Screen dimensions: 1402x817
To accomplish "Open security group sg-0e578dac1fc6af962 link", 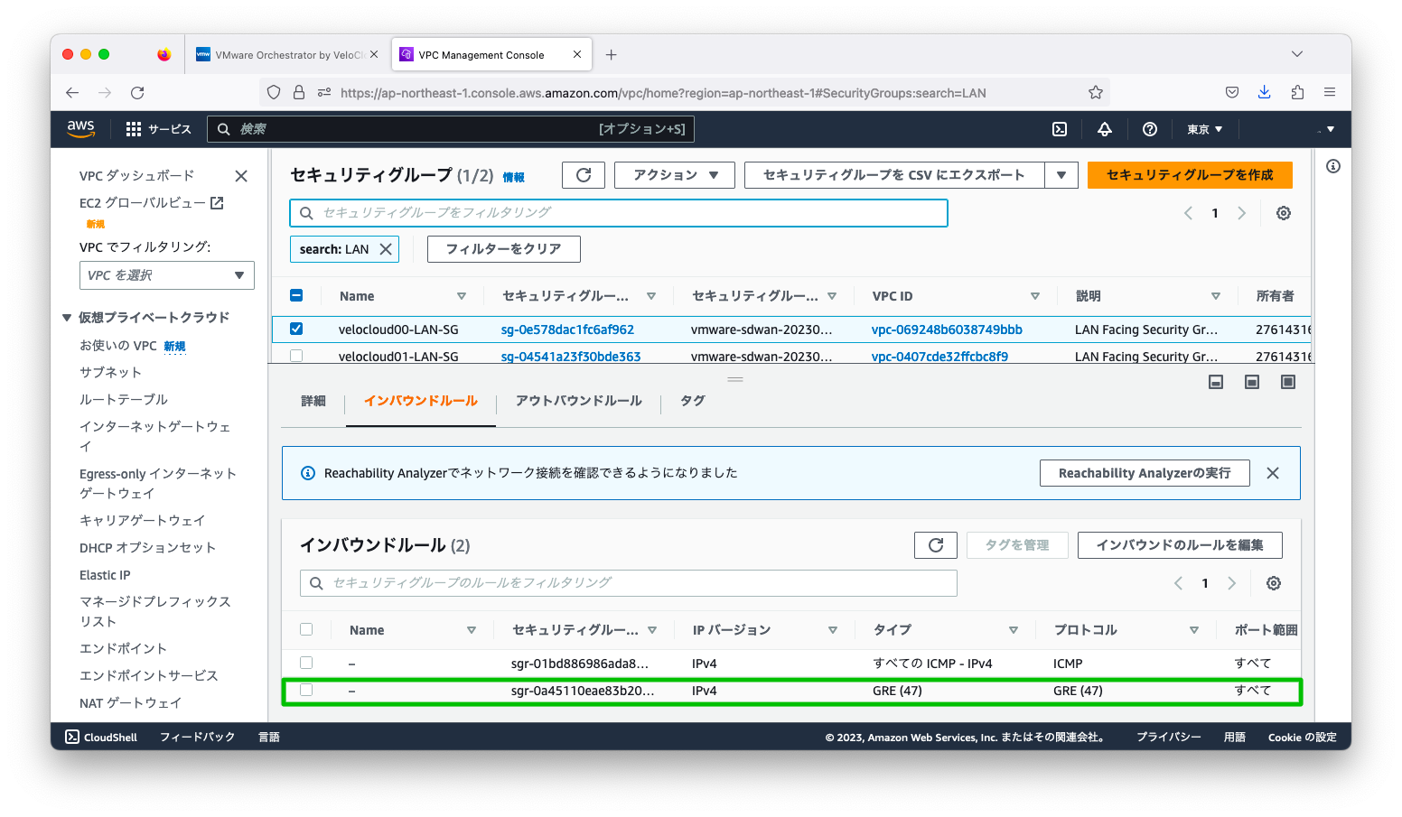I will click(x=567, y=330).
